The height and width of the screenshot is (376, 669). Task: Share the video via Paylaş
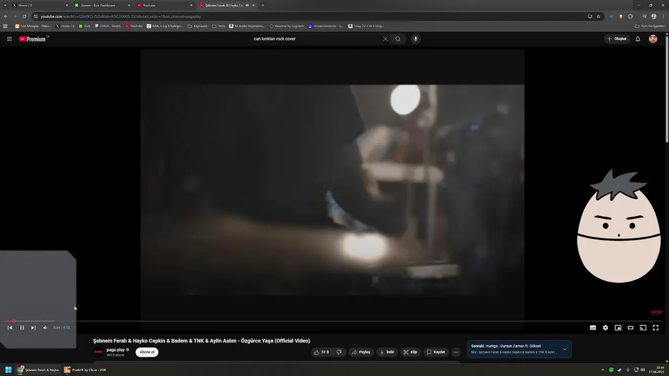(361, 352)
